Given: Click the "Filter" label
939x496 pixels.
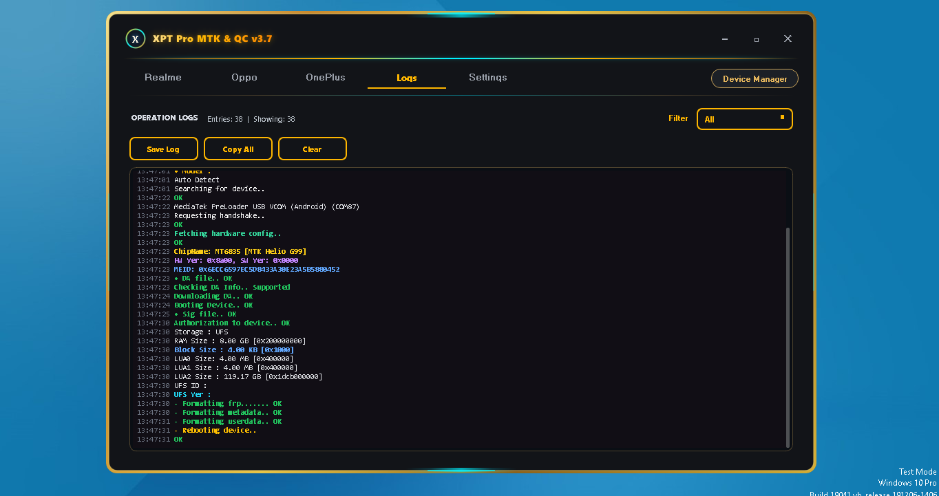Looking at the screenshot, I should pyautogui.click(x=678, y=118).
